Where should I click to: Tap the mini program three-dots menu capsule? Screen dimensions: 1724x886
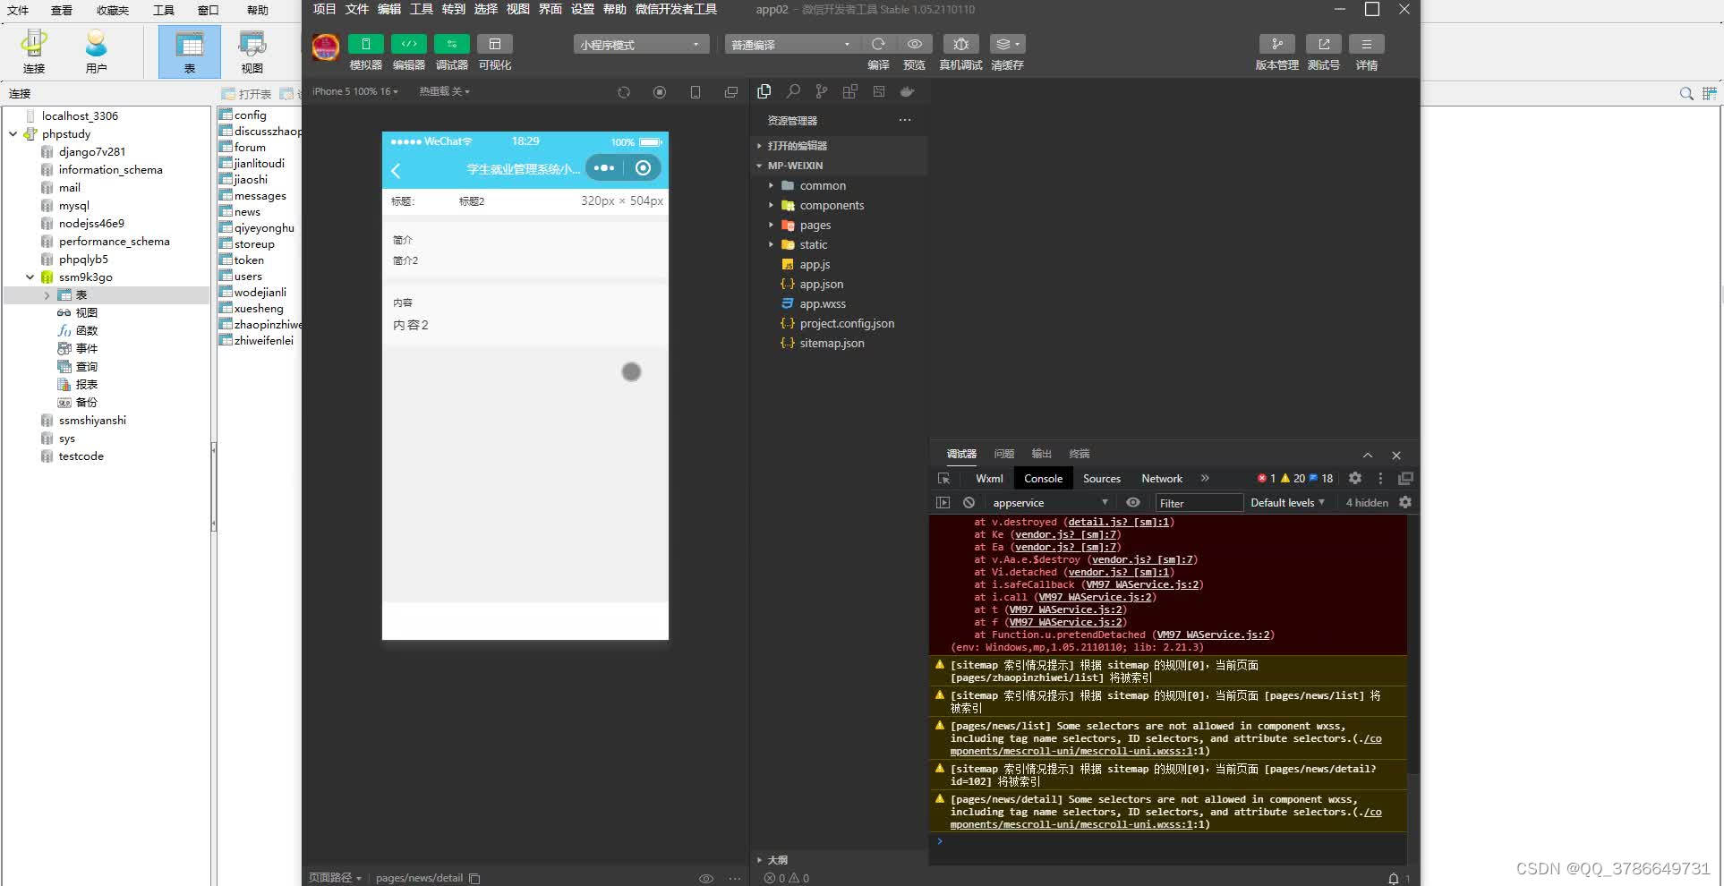[604, 167]
